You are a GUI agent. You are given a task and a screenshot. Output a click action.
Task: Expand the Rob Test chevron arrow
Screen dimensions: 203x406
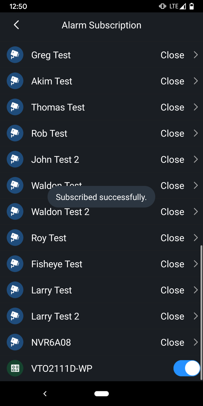196,133
